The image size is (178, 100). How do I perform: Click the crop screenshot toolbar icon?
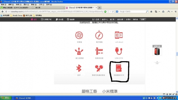pos(156,12)
